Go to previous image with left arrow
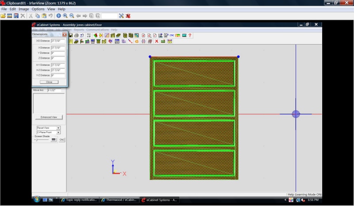 (78, 16)
